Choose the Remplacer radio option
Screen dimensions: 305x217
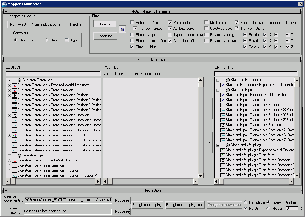click(x=245, y=202)
